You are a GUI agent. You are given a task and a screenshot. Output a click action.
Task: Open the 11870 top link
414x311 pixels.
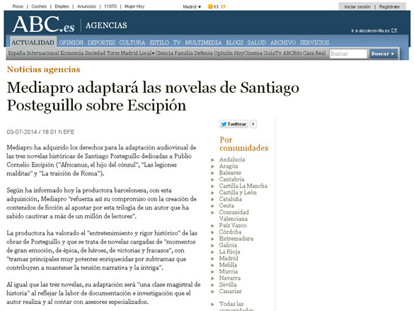(110, 6)
